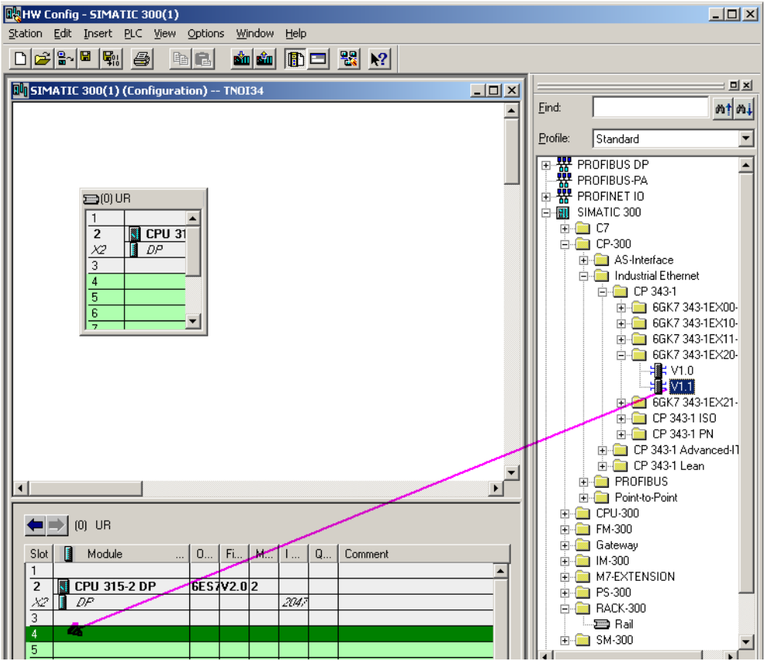Collapse the SIMATIC 300 catalog node
Screen dimensions: 765x661
point(546,213)
